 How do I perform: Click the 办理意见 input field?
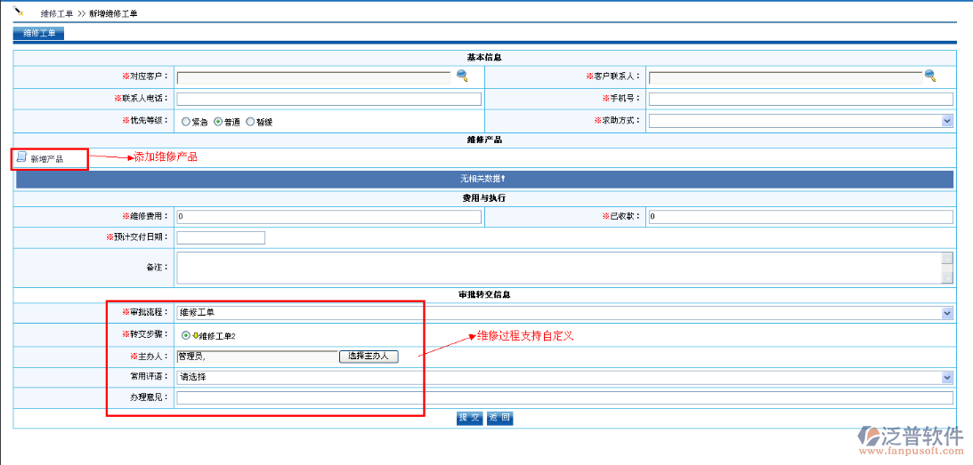click(564, 398)
